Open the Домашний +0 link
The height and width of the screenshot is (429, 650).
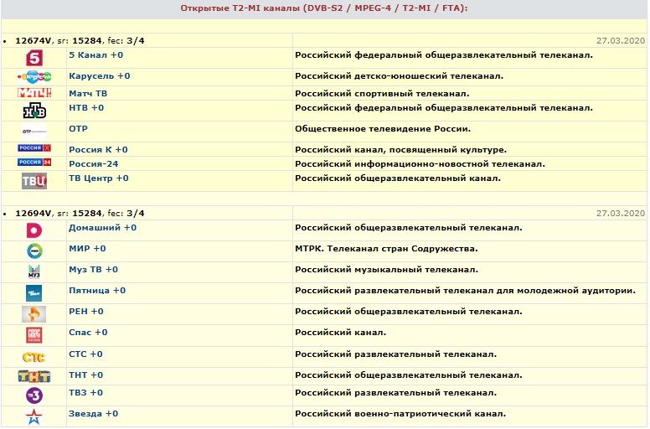pos(102,228)
